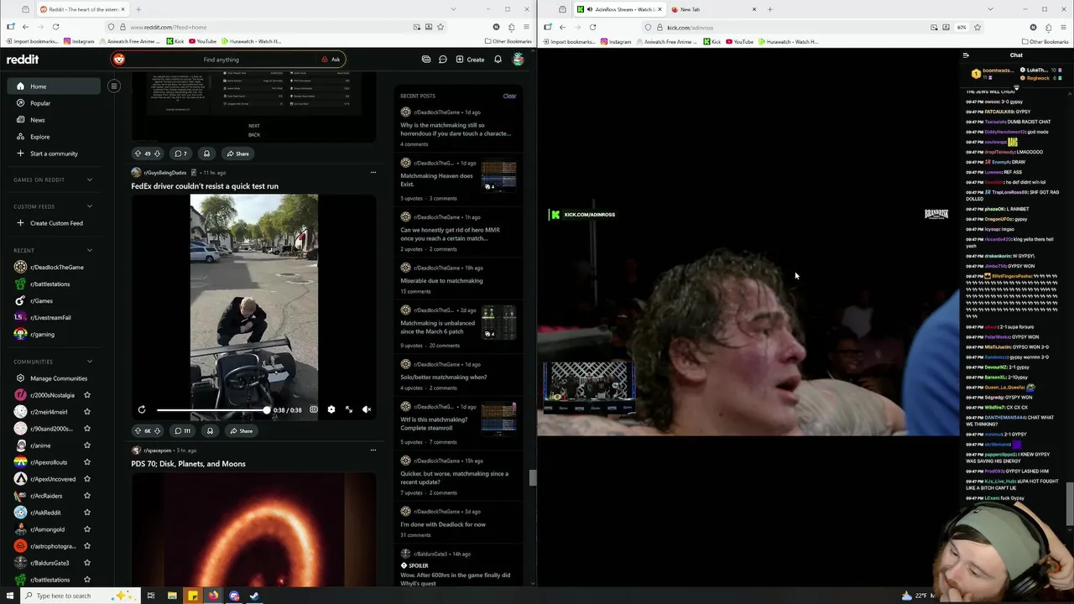Viewport: 1074px width, 604px height.
Task: Favorite r/BaldursGate3 with star
Action: point(87,563)
